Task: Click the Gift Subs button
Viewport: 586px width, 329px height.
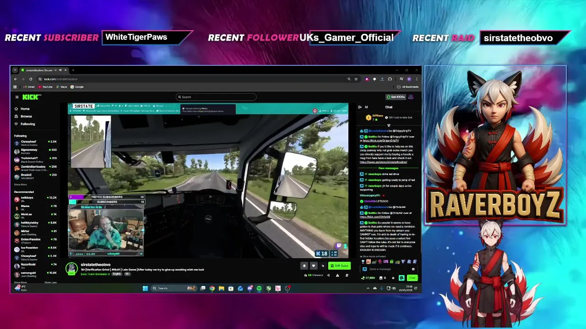Action: [x=339, y=266]
